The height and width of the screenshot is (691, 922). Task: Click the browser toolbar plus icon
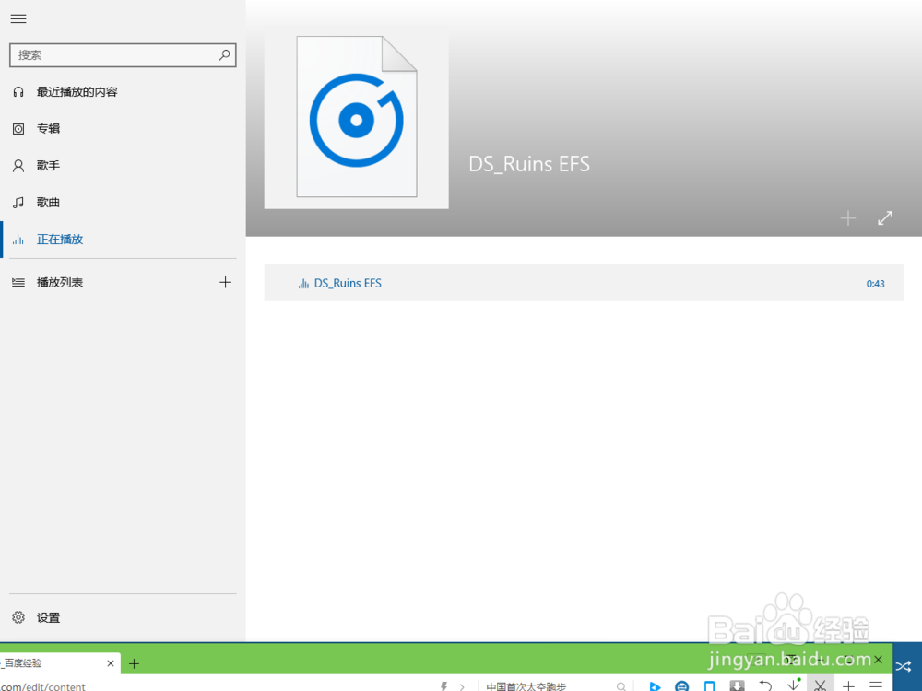(848, 685)
